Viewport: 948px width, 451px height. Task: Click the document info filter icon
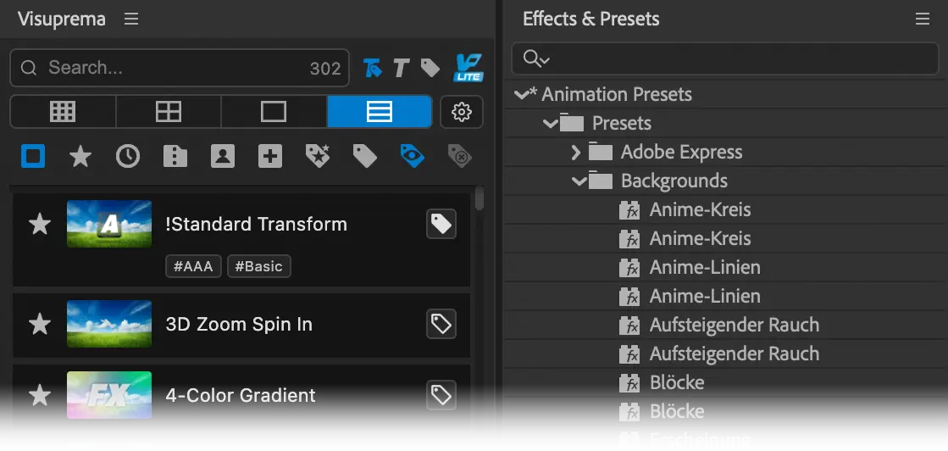(175, 156)
